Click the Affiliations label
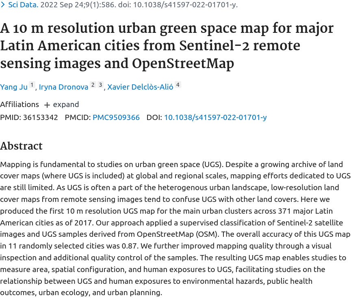The height and width of the screenshot is (298, 351). pyautogui.click(x=19, y=104)
